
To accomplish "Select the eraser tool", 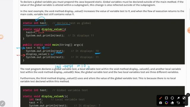I will [x=172, y=103].
